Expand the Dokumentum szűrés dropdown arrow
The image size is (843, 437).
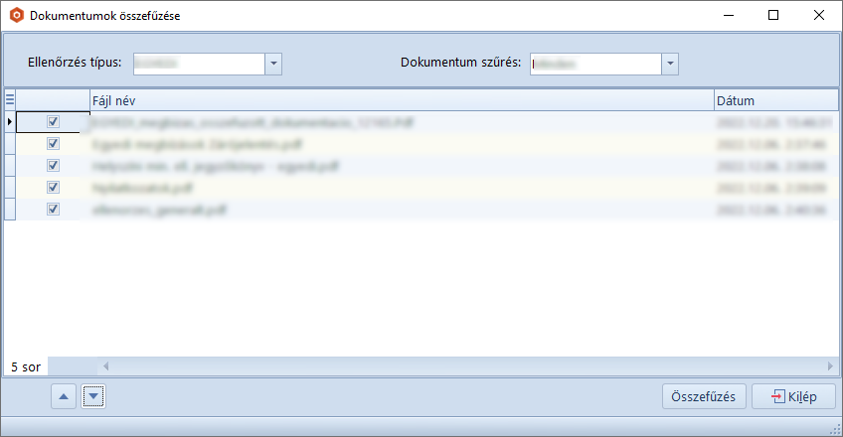pyautogui.click(x=670, y=64)
